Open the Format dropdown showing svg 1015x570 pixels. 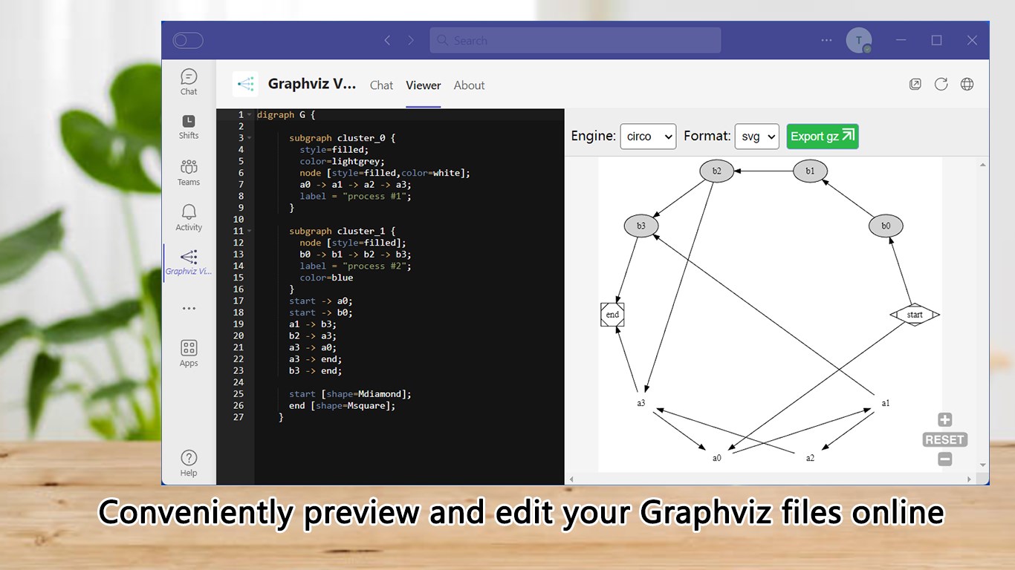click(x=756, y=137)
